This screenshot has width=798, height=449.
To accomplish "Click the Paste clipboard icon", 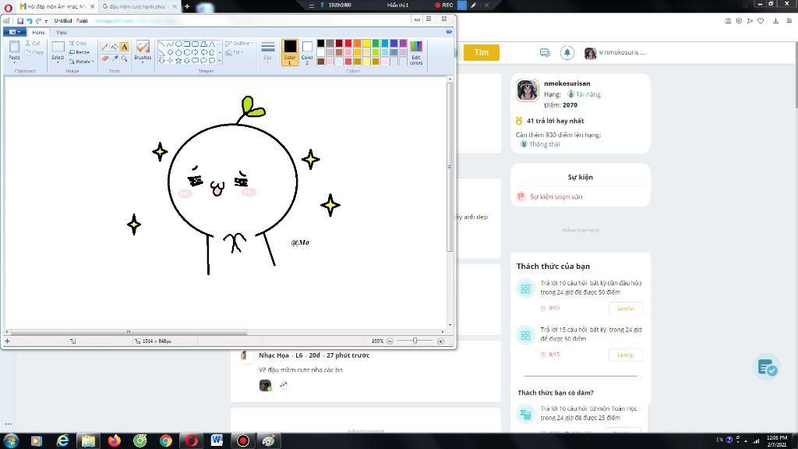I will pos(14,47).
